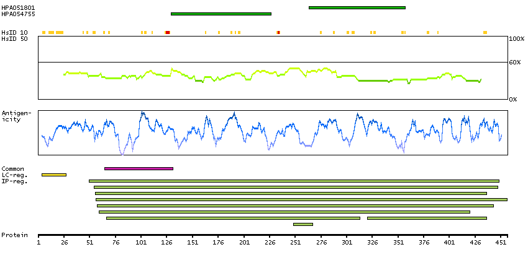Viewport: 528px width, 260px height.
Task: Click the 100% axis label
Action: click(x=516, y=39)
